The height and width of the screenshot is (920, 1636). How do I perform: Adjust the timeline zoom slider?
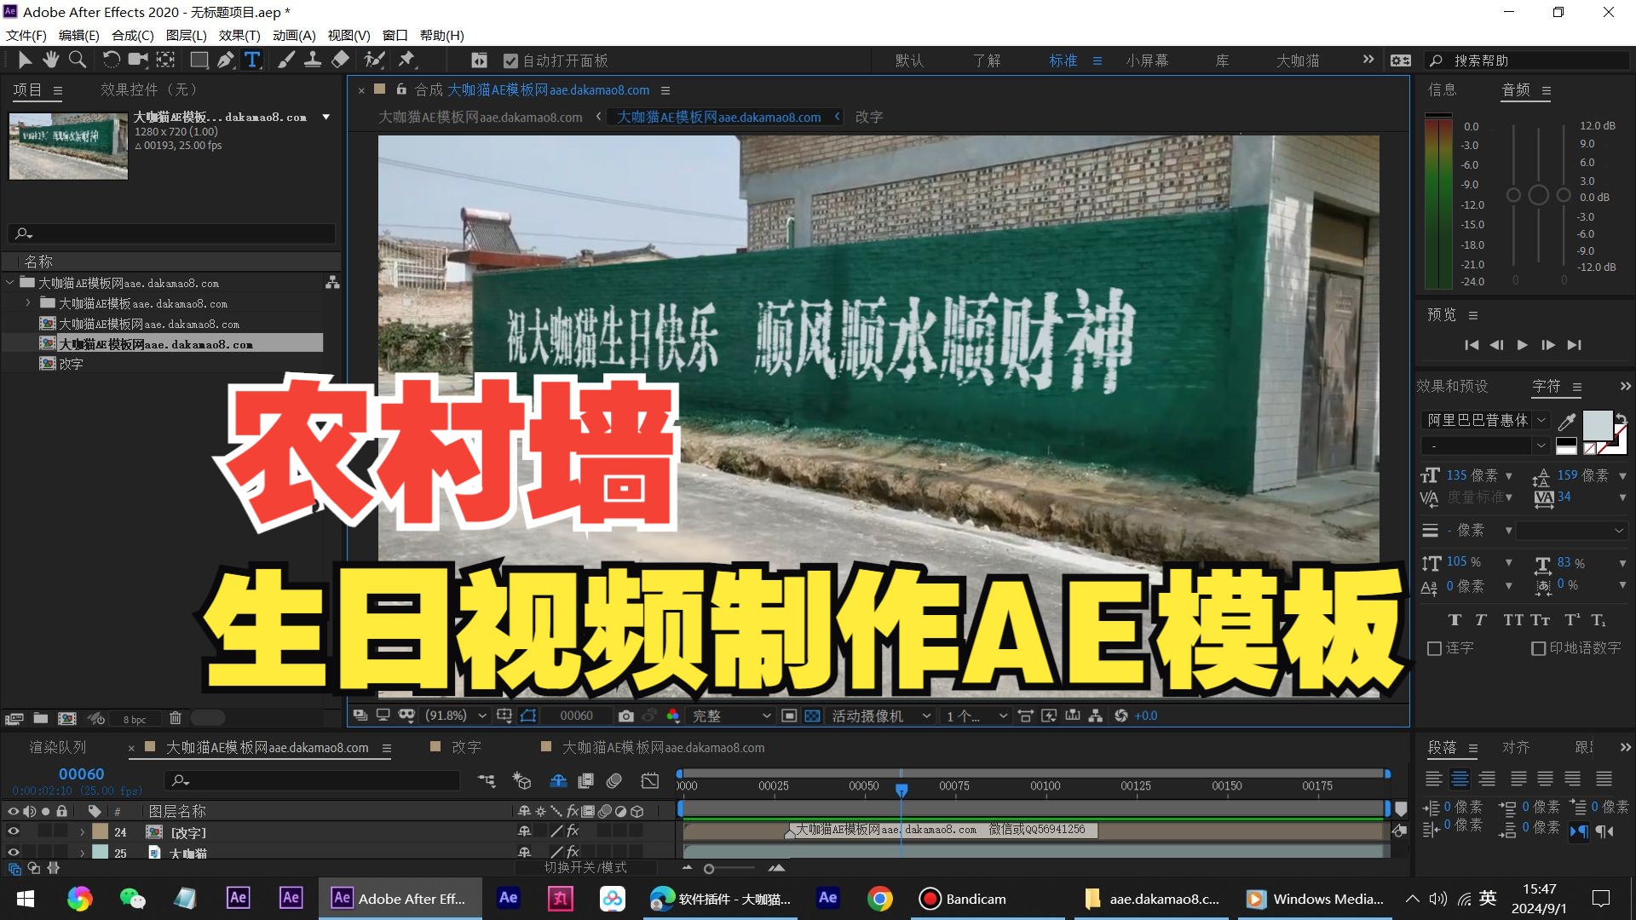point(709,869)
